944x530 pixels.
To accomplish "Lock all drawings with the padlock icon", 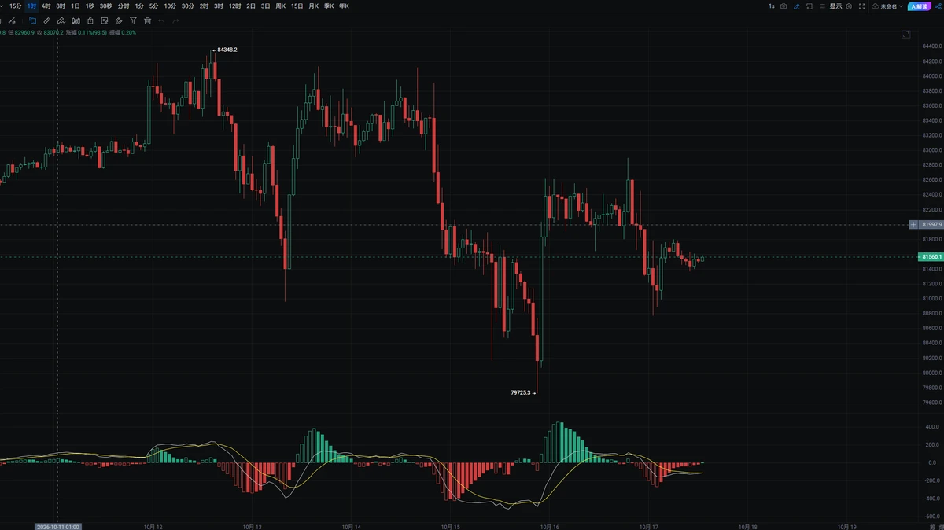I will (x=90, y=20).
